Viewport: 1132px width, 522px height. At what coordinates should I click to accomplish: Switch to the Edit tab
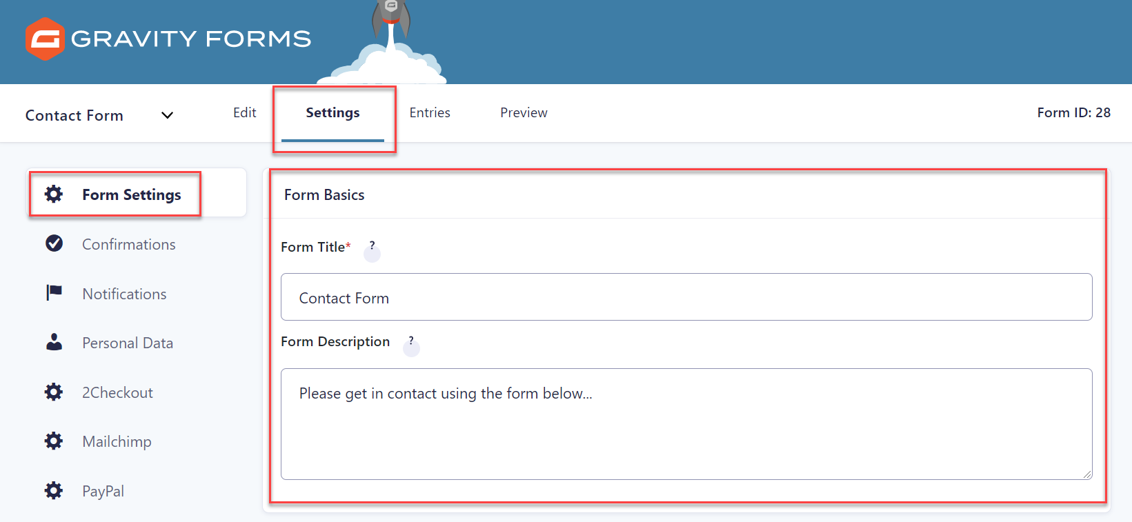pos(245,112)
